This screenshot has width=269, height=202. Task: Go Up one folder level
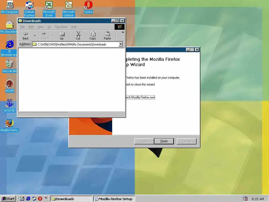(61, 36)
